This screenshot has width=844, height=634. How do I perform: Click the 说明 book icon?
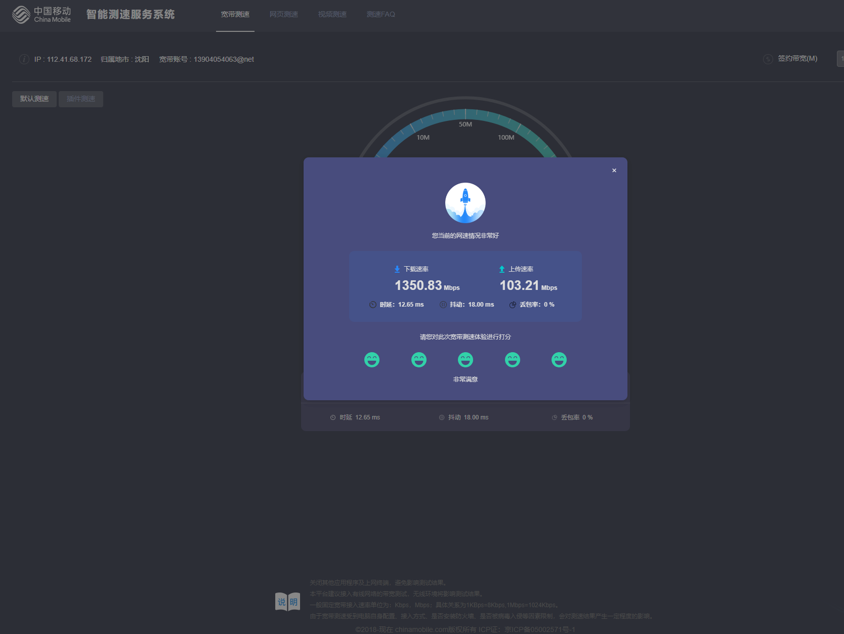287,602
